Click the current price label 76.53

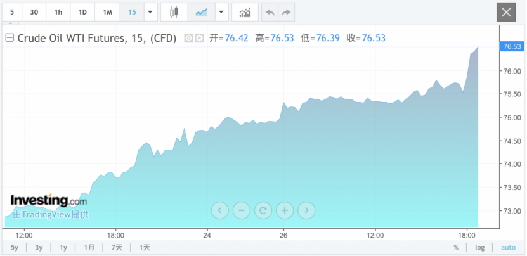(x=512, y=46)
